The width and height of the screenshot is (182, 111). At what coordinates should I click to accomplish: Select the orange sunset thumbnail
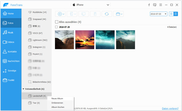[x=85, y=40]
